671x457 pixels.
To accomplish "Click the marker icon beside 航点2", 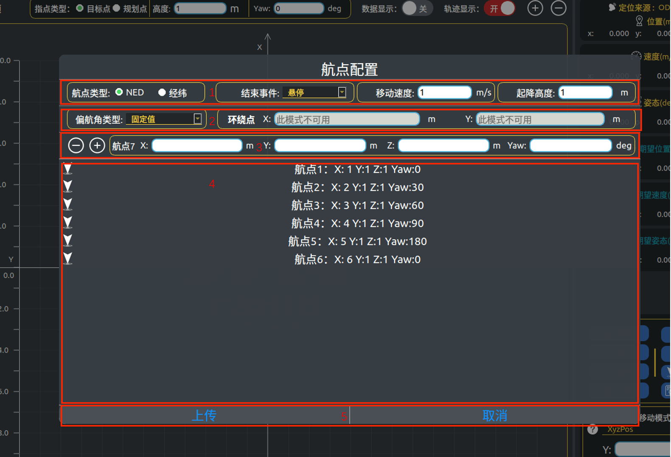I will (x=67, y=187).
